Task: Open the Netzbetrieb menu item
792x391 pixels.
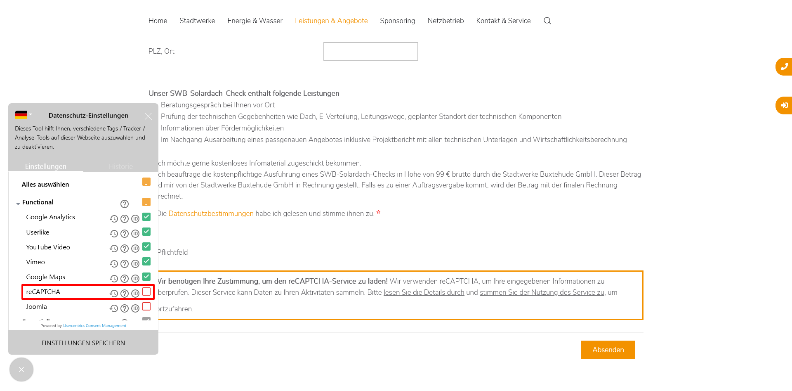Action: pyautogui.click(x=445, y=21)
